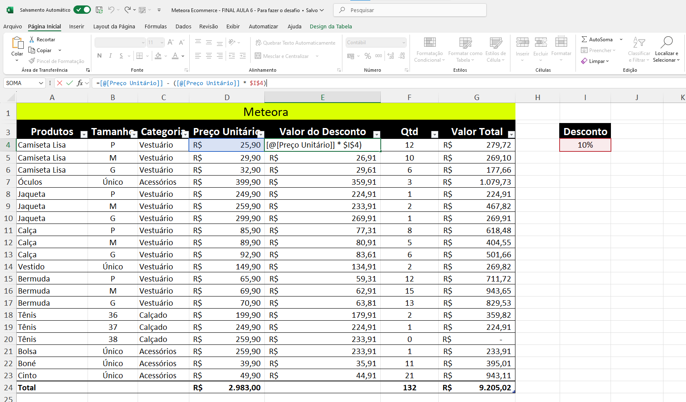Click the Estilos de Célula button
The image size is (686, 402).
click(496, 50)
